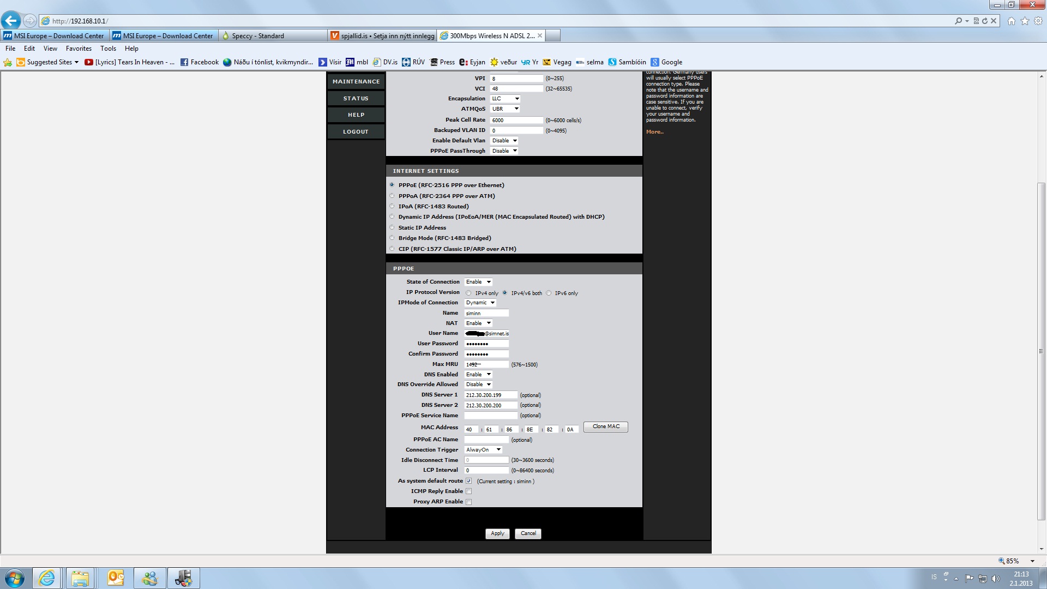Open the Connection Trigger AlwayOn dropdown

pos(483,450)
